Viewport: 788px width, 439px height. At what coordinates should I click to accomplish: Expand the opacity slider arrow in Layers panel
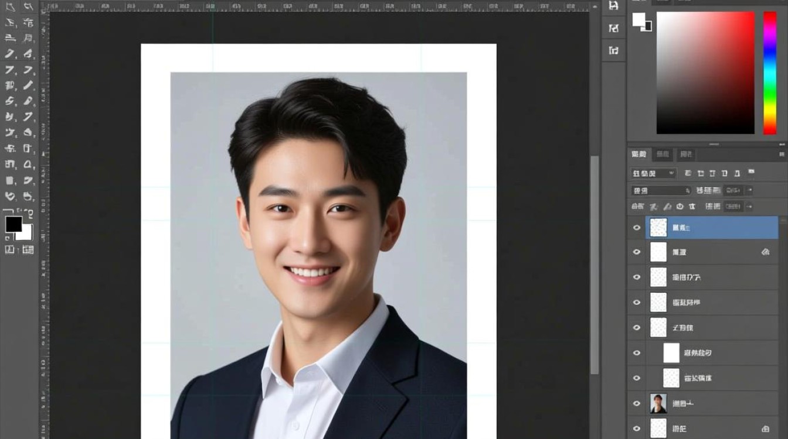click(x=749, y=191)
